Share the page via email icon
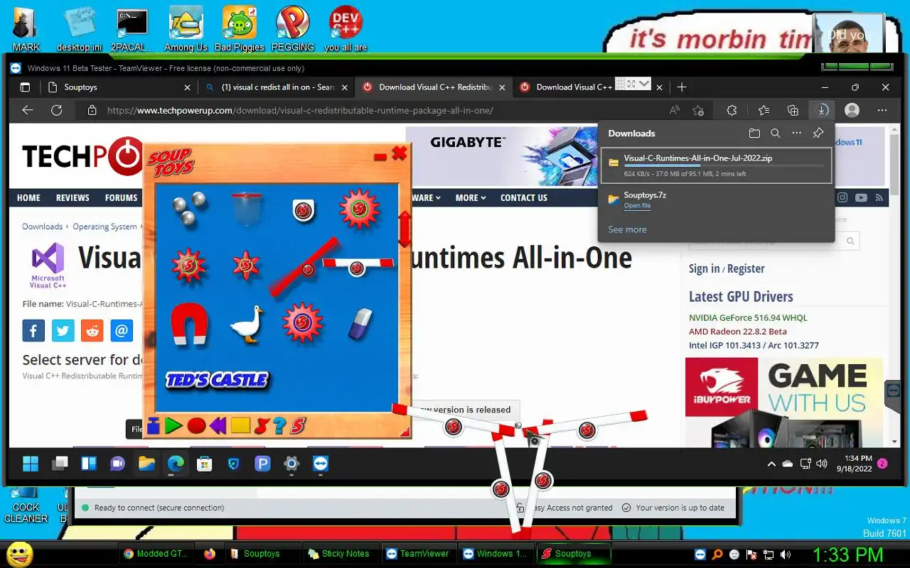 click(x=122, y=331)
